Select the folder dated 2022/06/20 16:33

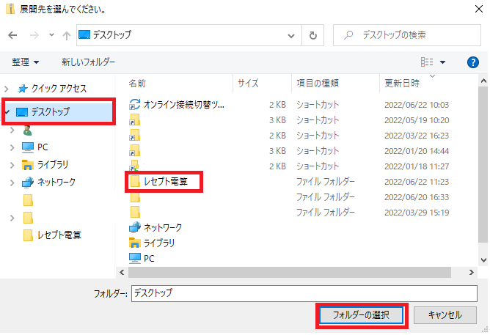(x=289, y=197)
